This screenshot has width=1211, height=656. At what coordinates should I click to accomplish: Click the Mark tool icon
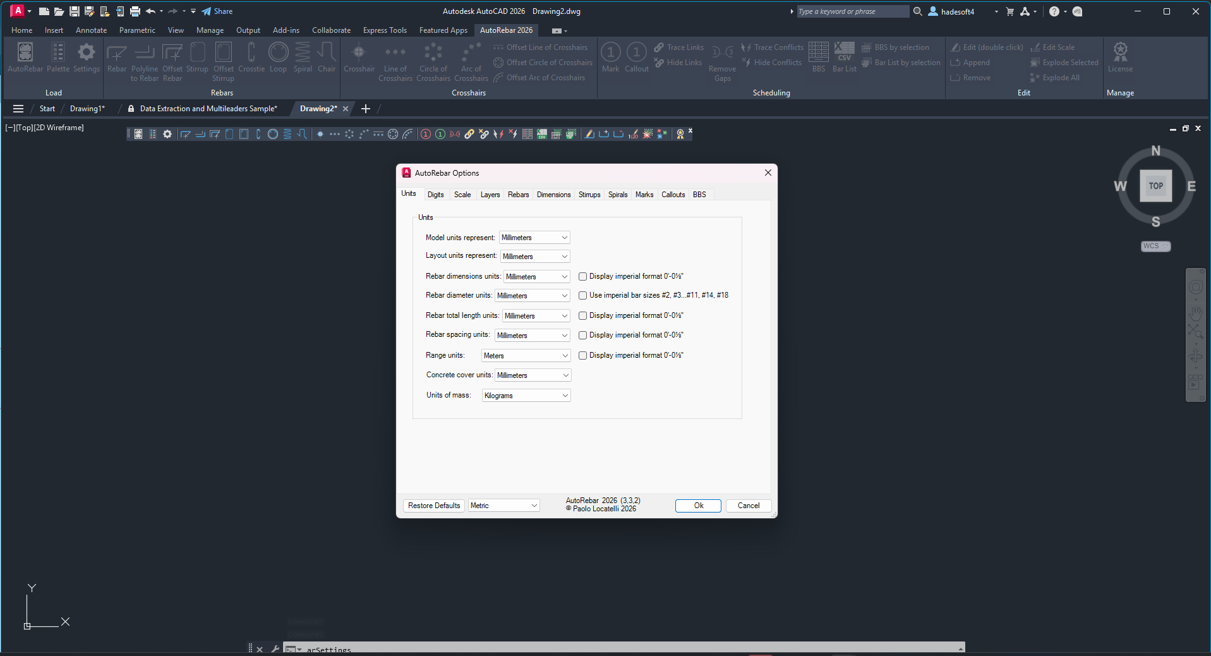pyautogui.click(x=611, y=58)
